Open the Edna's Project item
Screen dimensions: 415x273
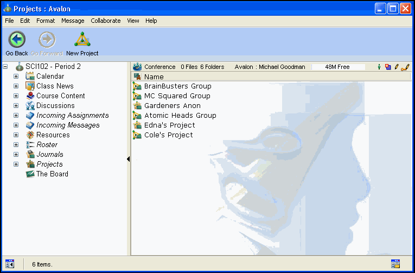pyautogui.click(x=169, y=125)
